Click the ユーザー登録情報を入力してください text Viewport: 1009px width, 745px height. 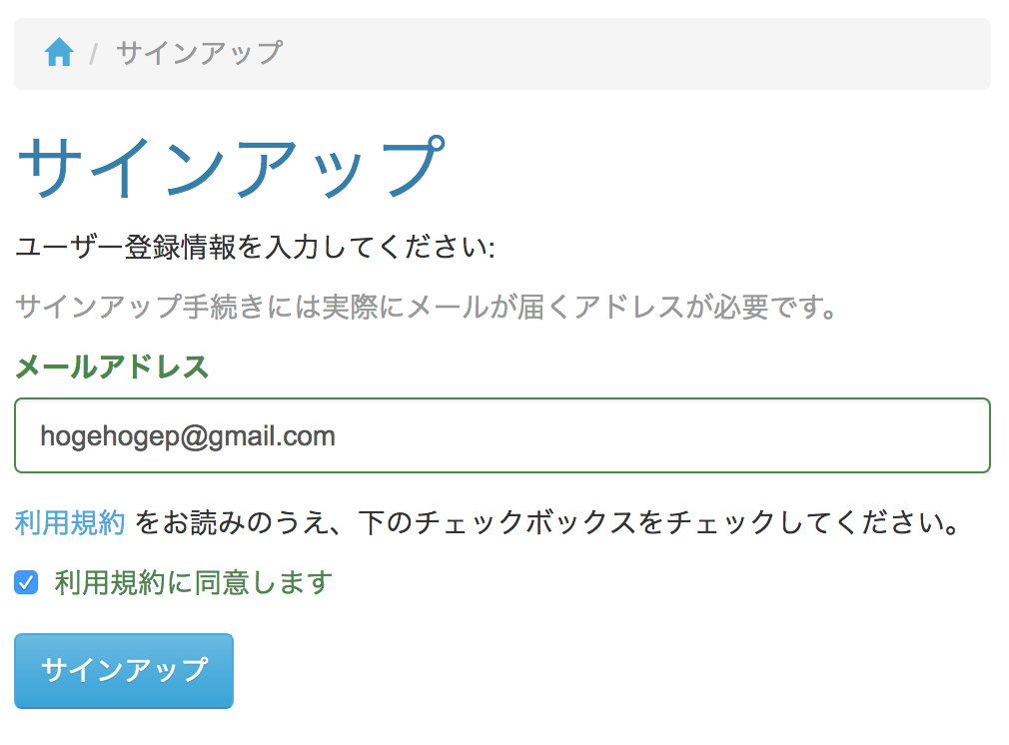[x=255, y=247]
